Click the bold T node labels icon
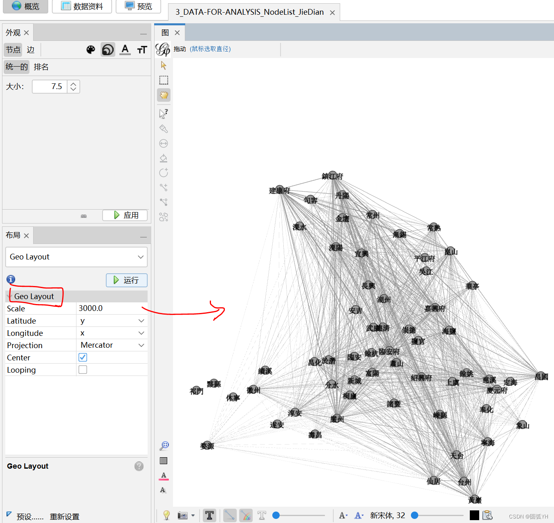The width and height of the screenshot is (554, 523). (x=209, y=515)
